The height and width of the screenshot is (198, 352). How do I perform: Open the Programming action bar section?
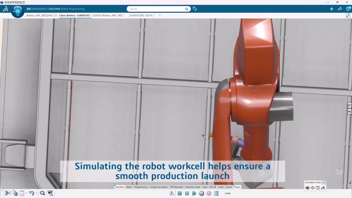141,187
